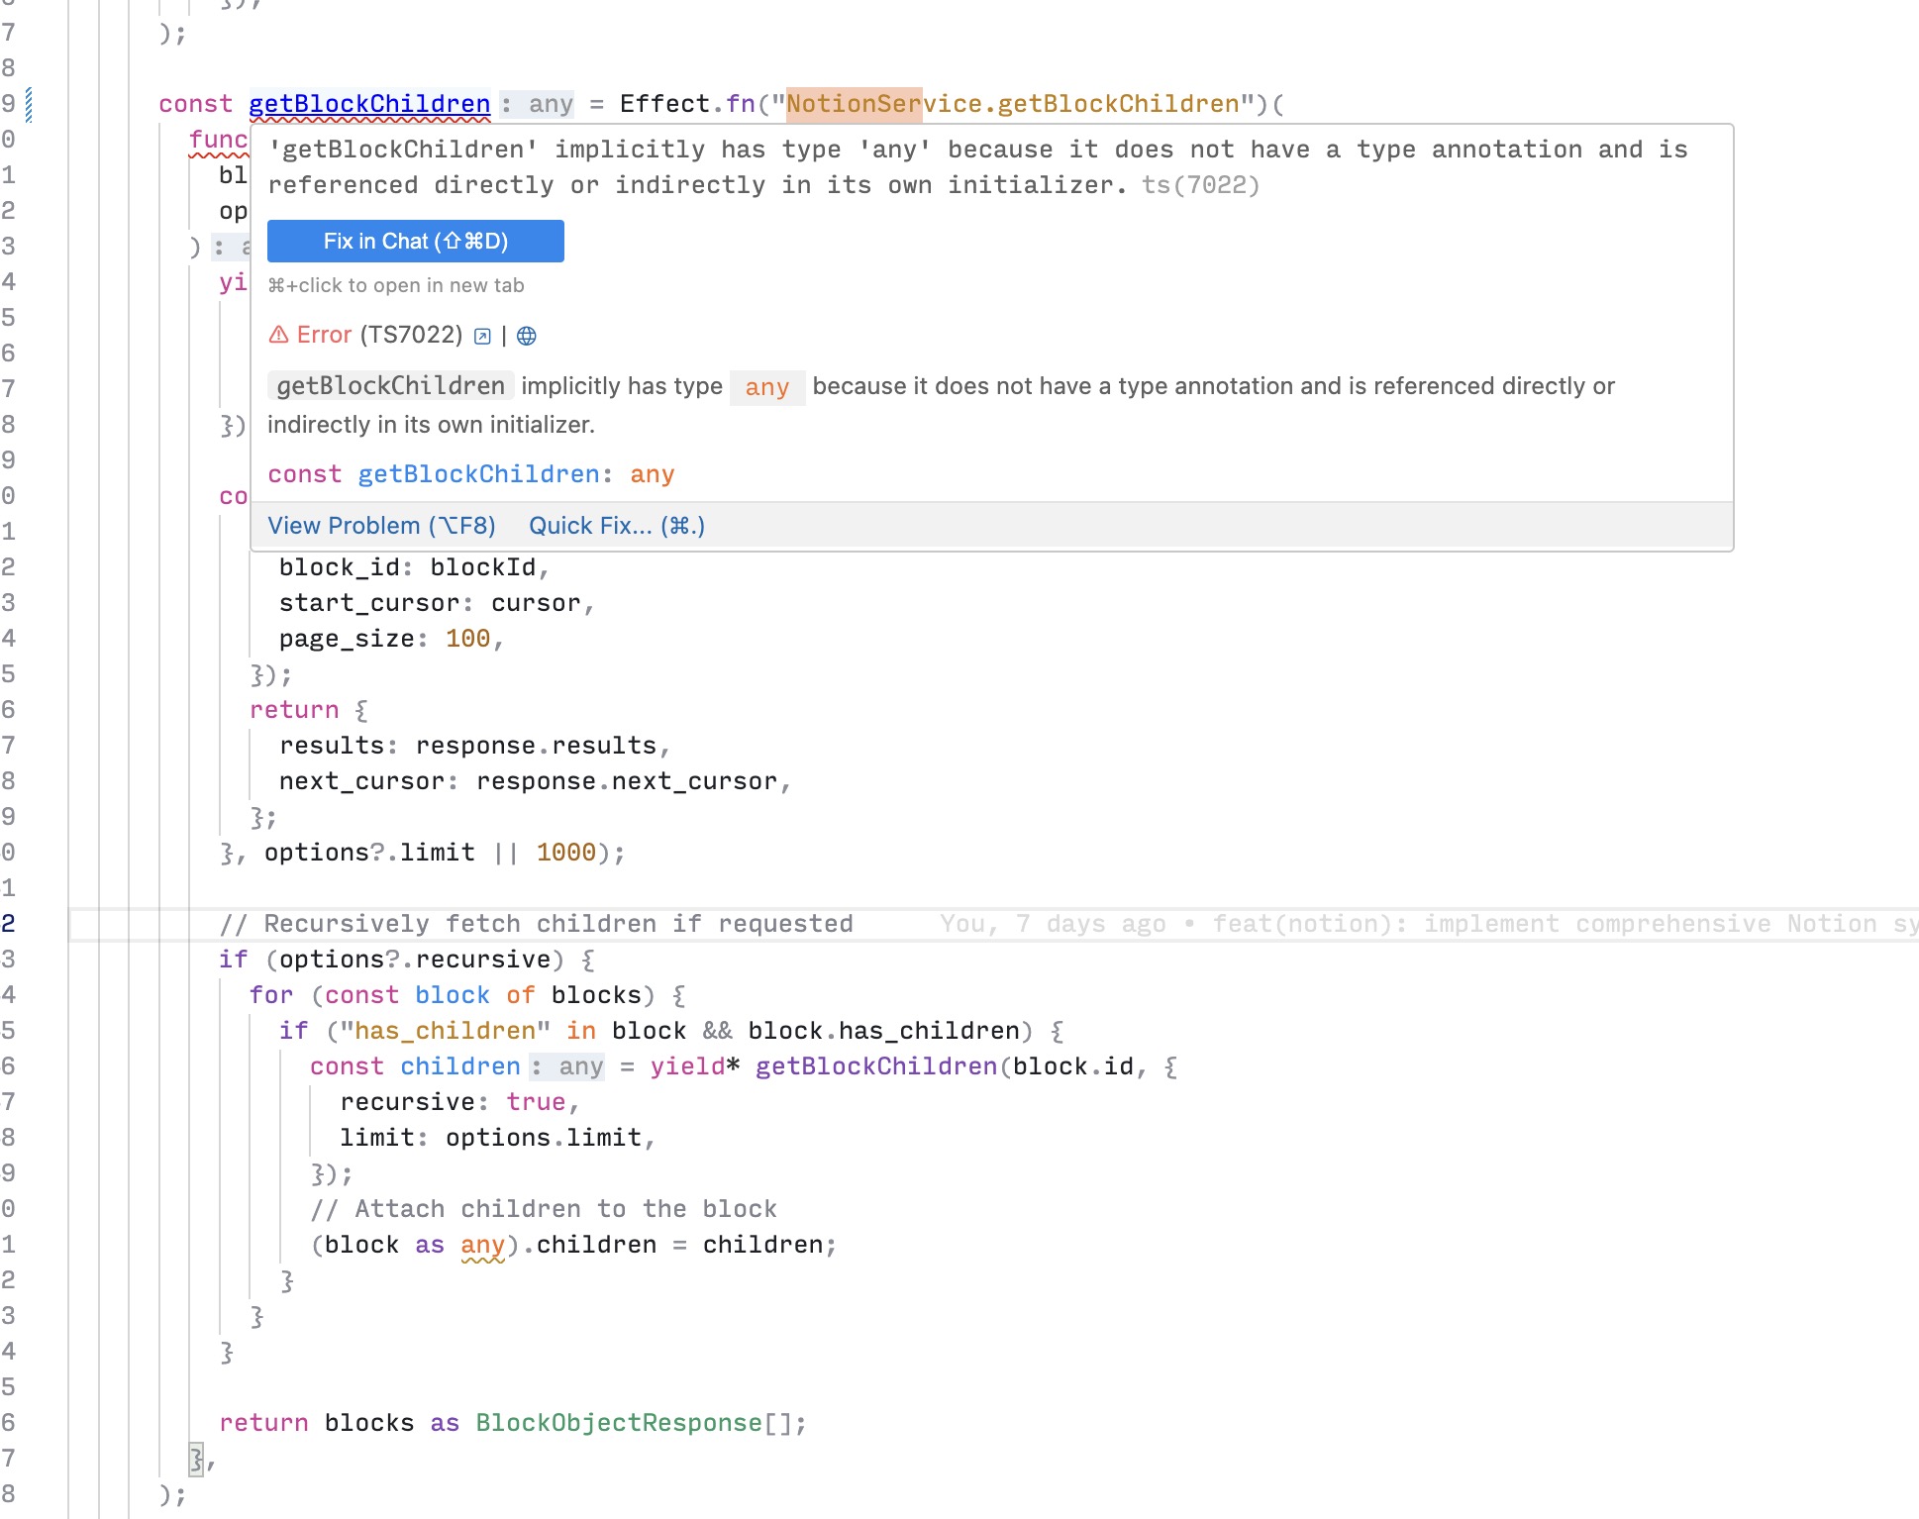Select the highlighted 'any' chip in the error message
The image size is (1919, 1519).
(767, 387)
